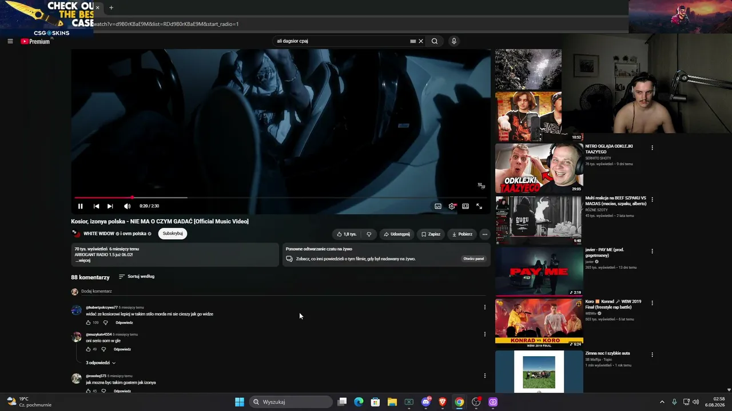Mute the video volume
This screenshot has height=411, width=732.
[x=127, y=206]
